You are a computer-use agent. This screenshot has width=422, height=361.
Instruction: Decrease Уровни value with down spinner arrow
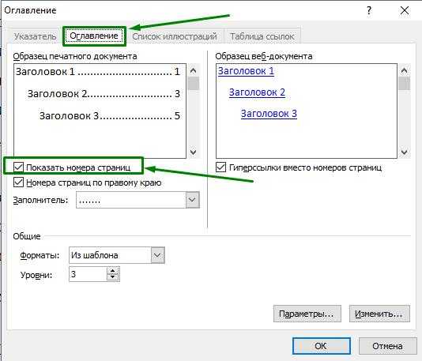tap(113, 277)
